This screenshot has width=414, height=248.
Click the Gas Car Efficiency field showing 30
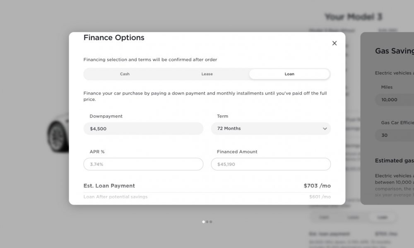(395, 135)
